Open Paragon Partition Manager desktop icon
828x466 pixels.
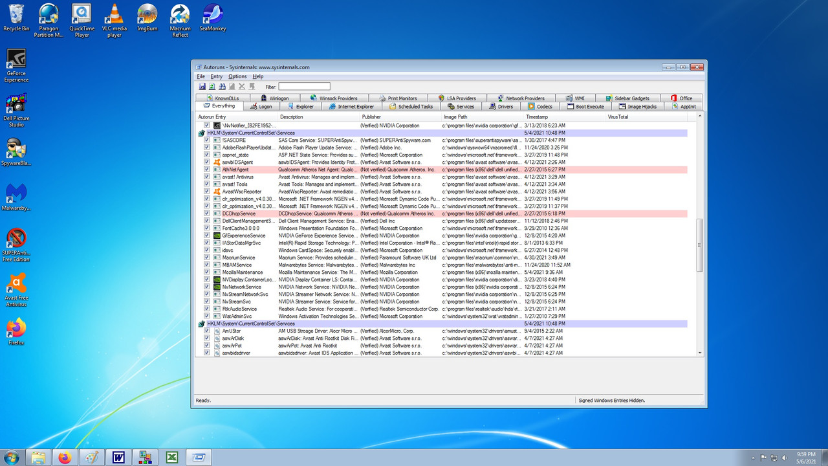coord(49,21)
